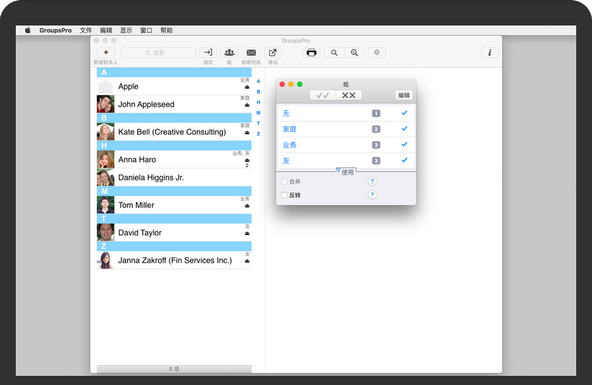Screen dimensions: 592x385
Task: Click the 搜索 search field
Action: [158, 53]
